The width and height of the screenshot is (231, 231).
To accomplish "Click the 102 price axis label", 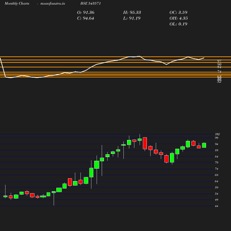I will tap(217, 134).
